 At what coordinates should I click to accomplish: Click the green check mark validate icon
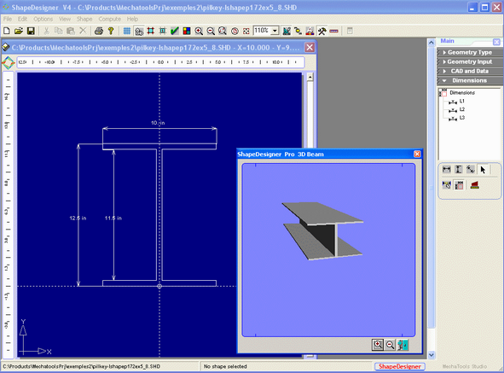tap(175, 31)
